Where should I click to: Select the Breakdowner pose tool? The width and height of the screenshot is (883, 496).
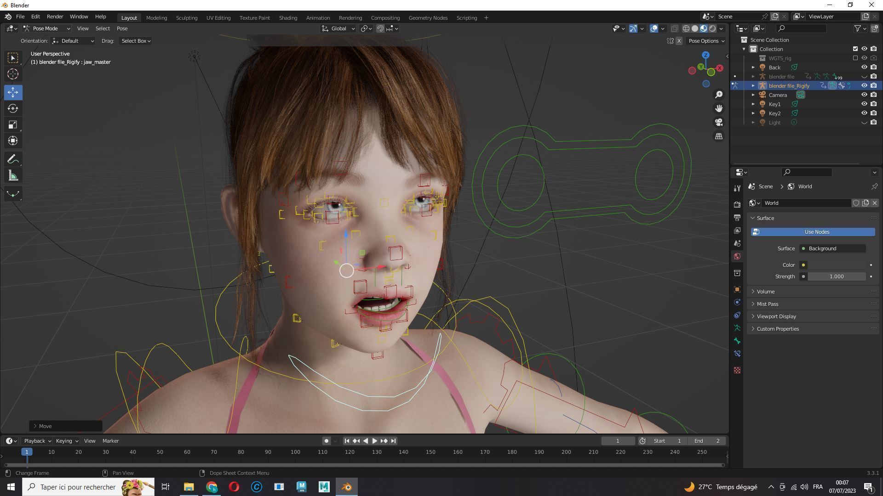(x=13, y=194)
